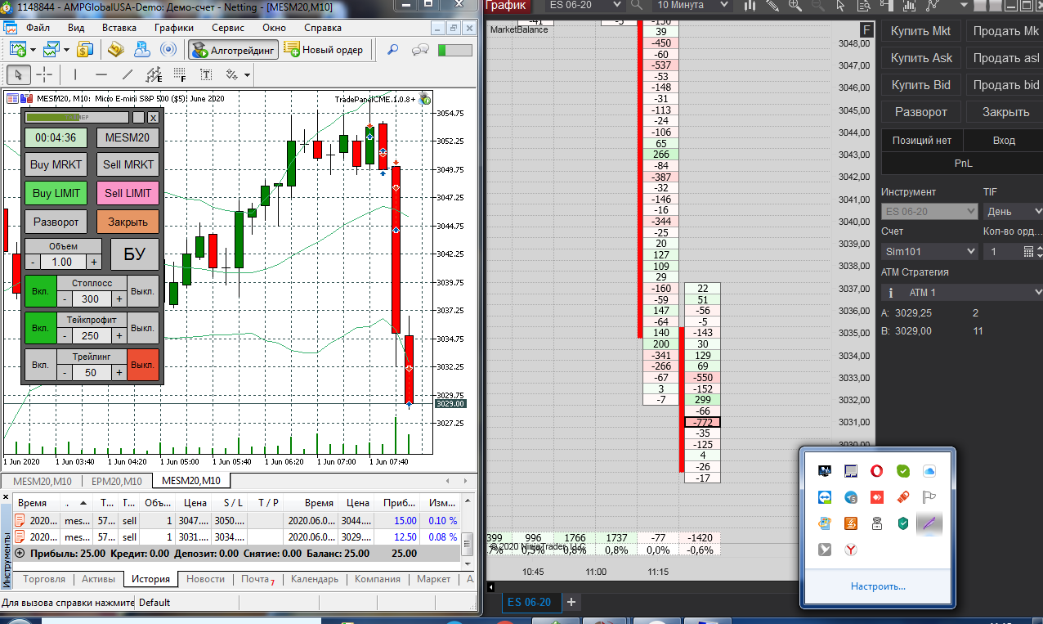Click the pink Sell LIMIT button
This screenshot has width=1043, height=624.
click(128, 193)
